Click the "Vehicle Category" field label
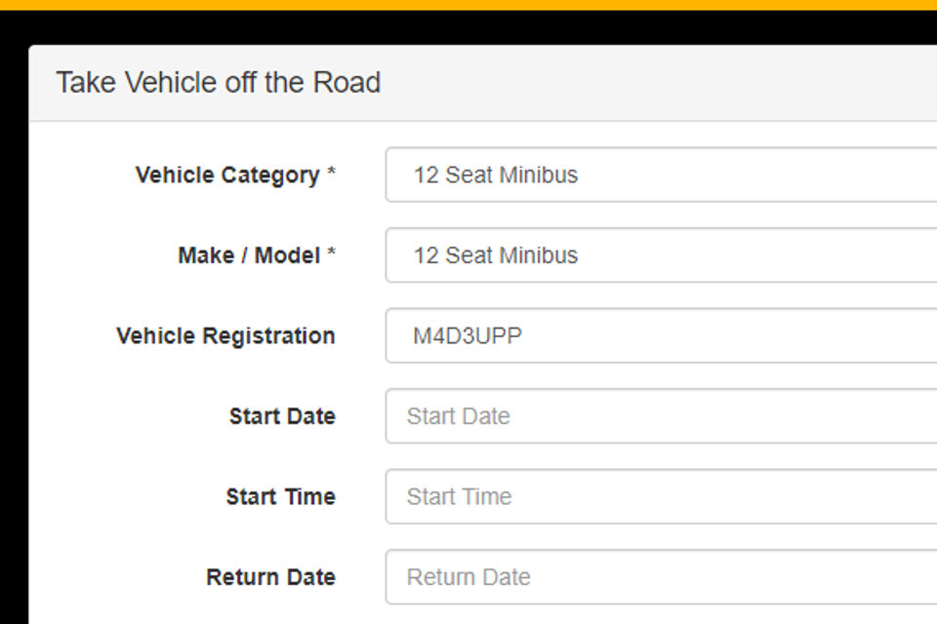The width and height of the screenshot is (937, 624). (x=227, y=175)
